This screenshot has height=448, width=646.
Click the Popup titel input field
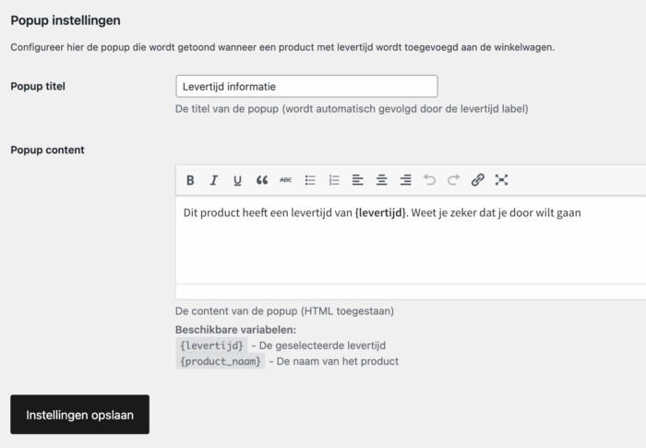click(306, 87)
